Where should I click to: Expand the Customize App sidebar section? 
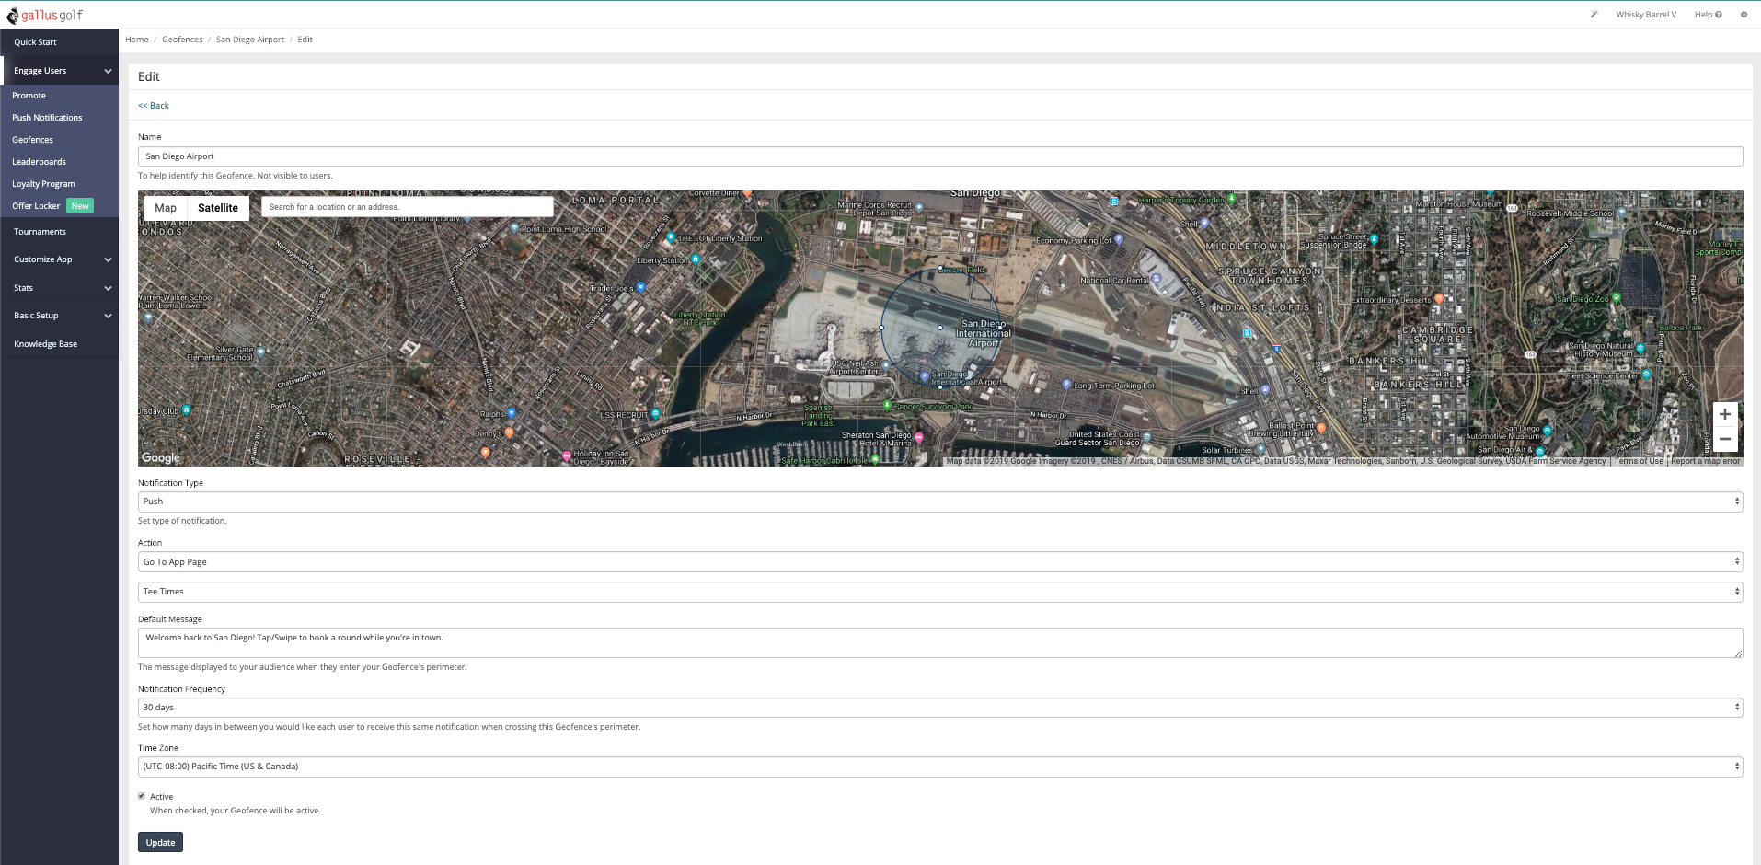pos(60,259)
